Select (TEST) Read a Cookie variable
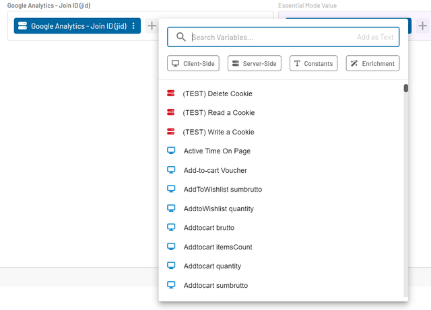This screenshot has width=431, height=310. pyautogui.click(x=218, y=113)
